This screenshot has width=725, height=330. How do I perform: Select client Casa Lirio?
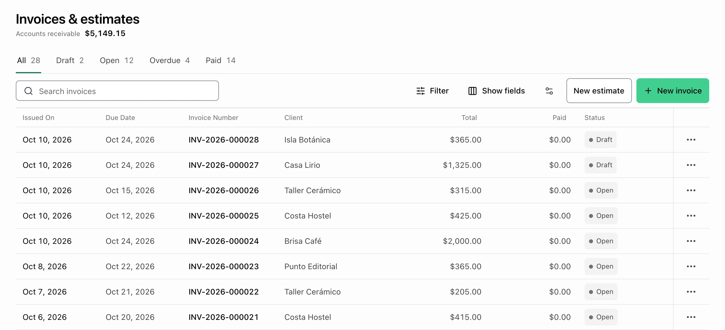point(302,165)
